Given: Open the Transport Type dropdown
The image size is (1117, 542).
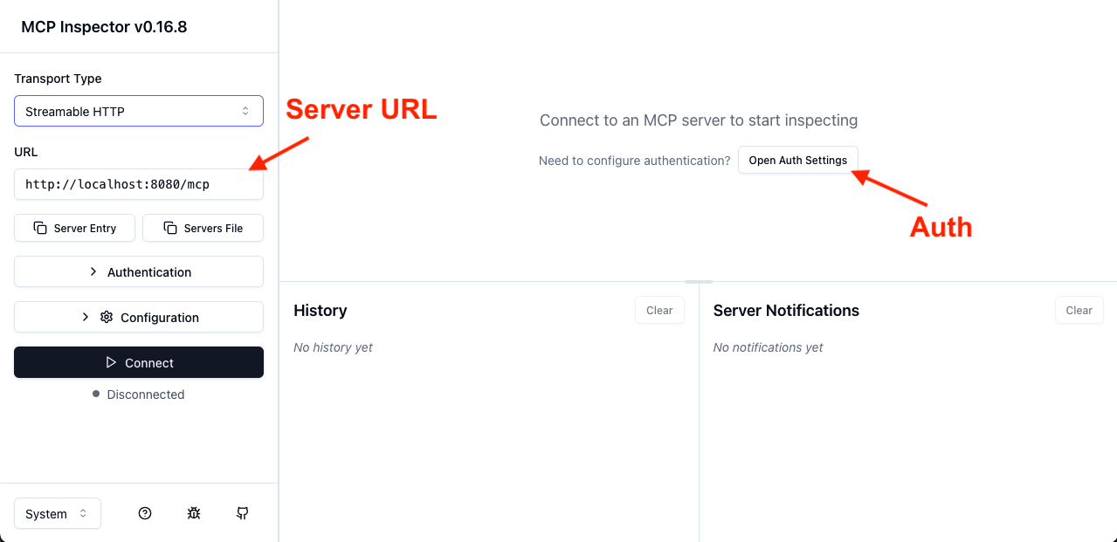Looking at the screenshot, I should pyautogui.click(x=139, y=111).
